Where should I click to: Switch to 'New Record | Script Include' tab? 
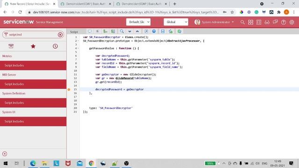coord(30,4)
